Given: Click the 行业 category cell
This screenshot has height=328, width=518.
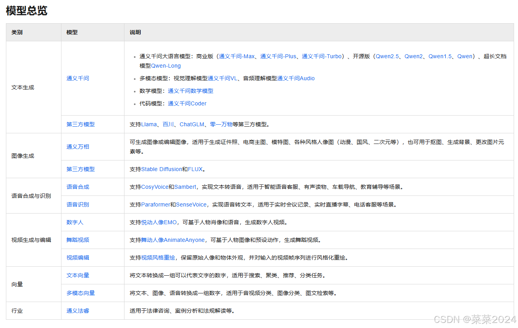Looking at the screenshot, I should tap(33, 311).
